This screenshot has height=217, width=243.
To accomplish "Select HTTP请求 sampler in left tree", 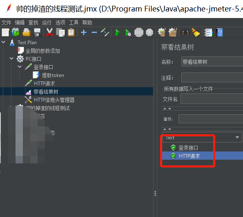I will point(45,84).
